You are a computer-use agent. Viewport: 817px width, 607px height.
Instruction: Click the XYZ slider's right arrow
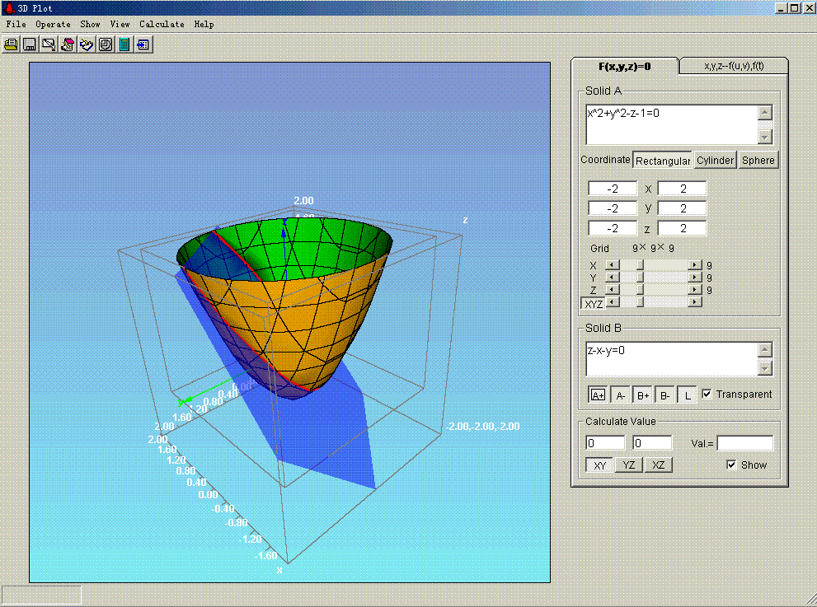click(695, 302)
